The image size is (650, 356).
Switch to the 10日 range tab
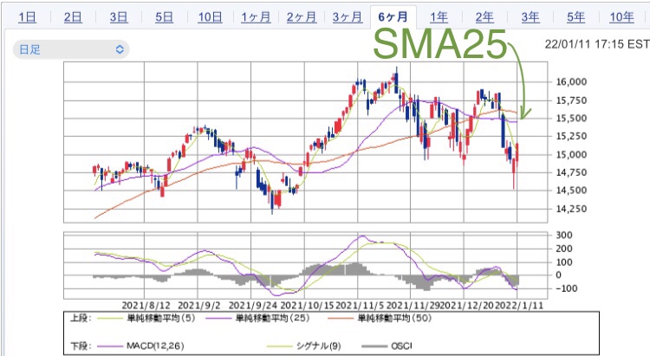click(209, 16)
